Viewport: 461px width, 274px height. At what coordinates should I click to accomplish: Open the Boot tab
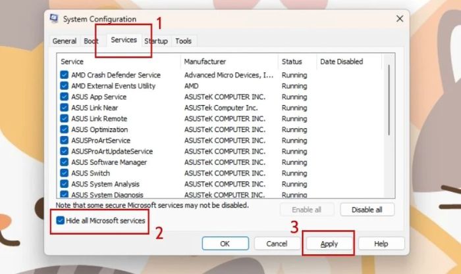click(91, 41)
